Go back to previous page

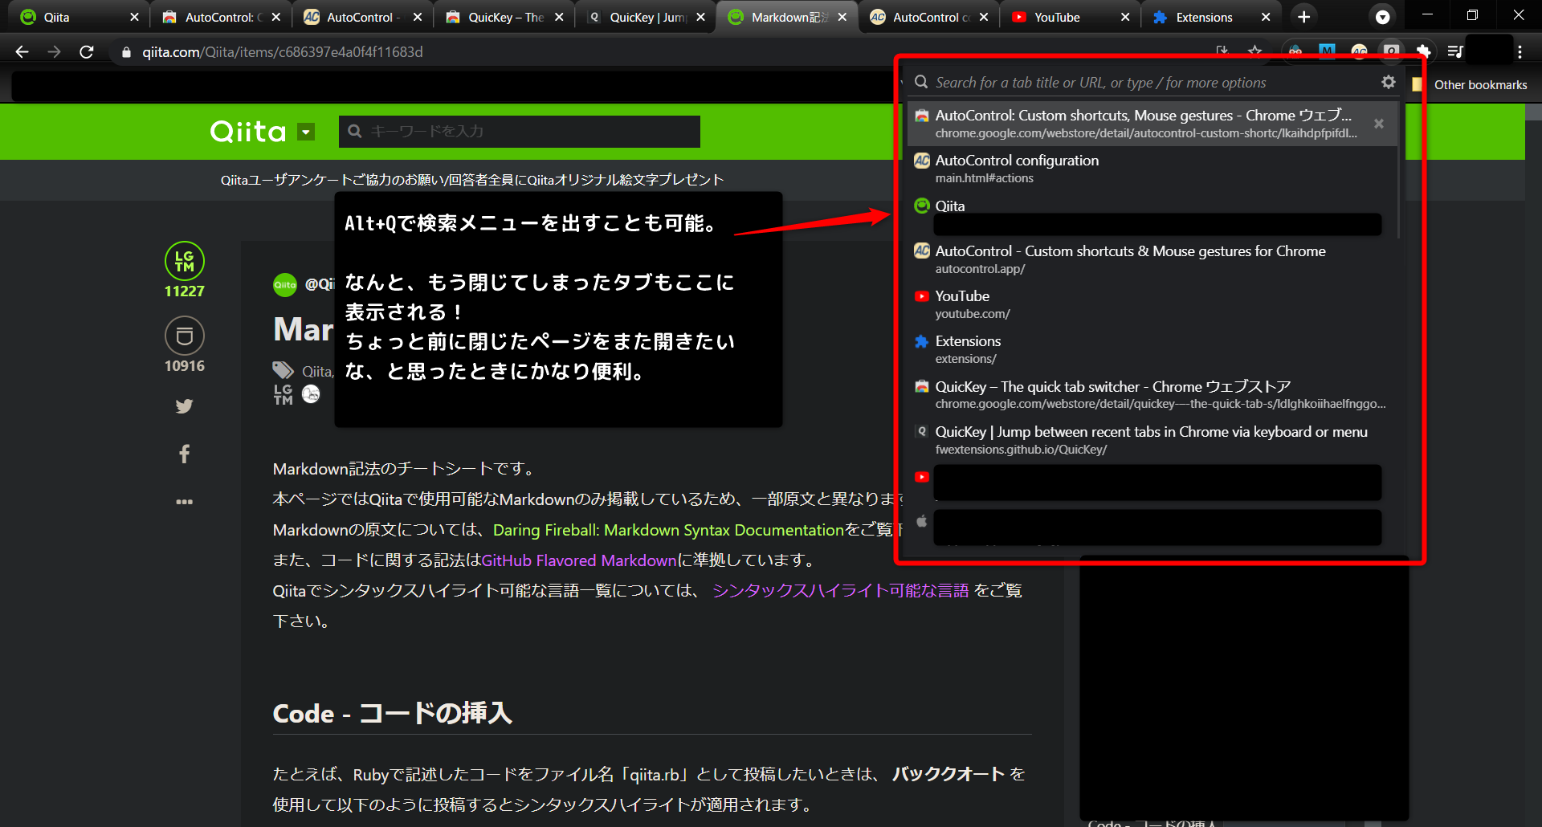tap(22, 51)
